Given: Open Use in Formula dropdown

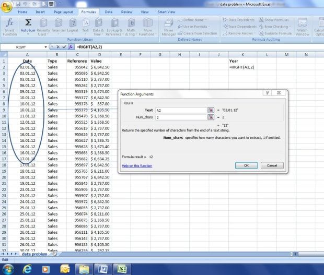Looking at the screenshot, I should click(193, 27).
